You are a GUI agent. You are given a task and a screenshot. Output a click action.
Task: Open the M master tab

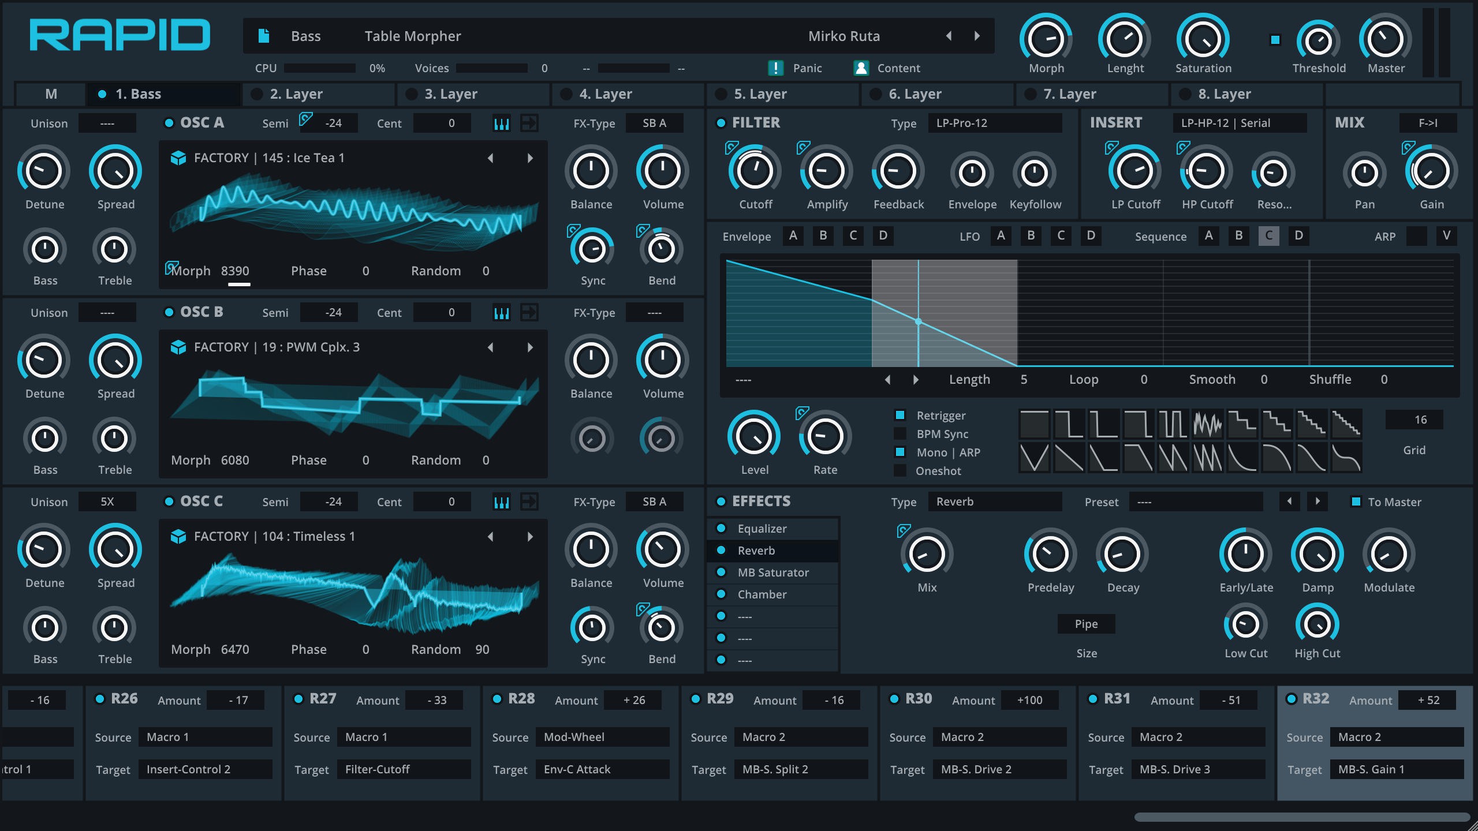(51, 94)
